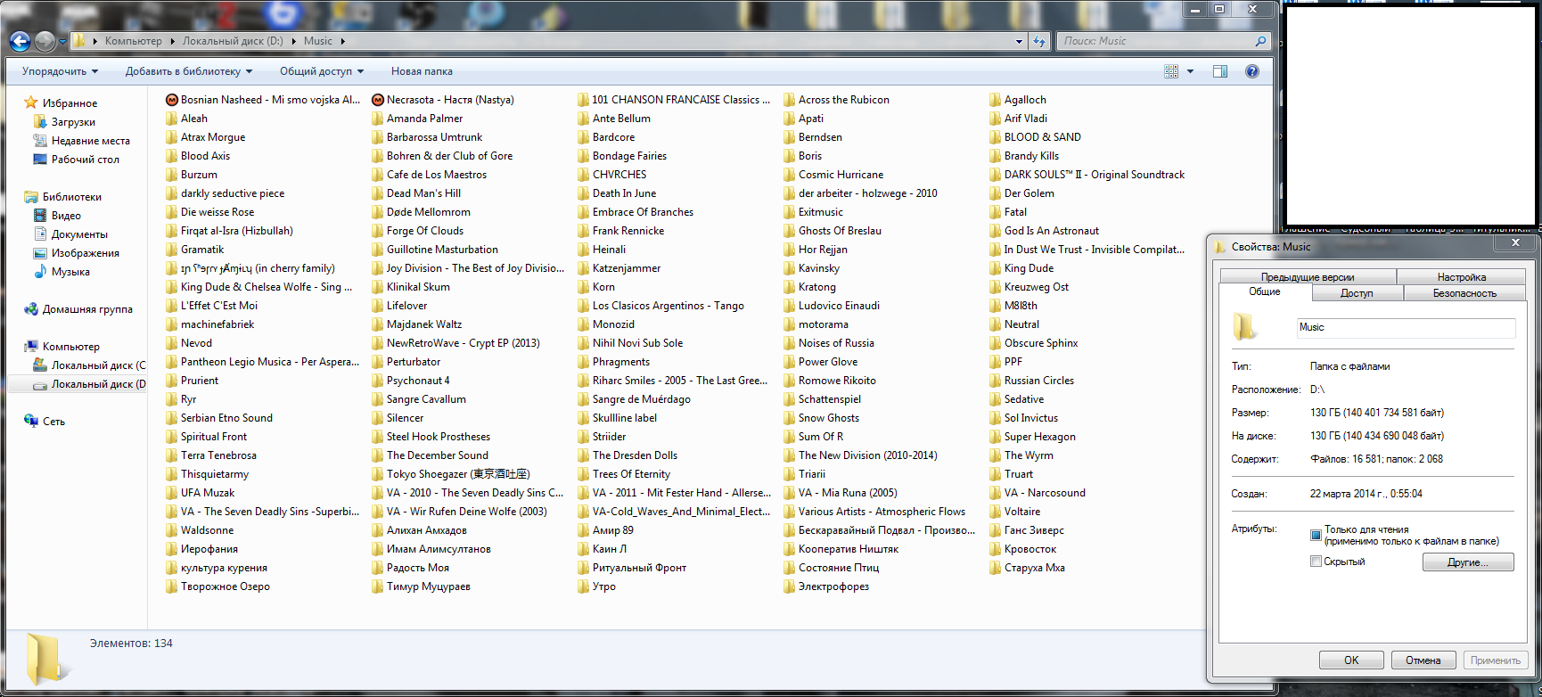Open the address bar history dropdown arrow

click(x=1019, y=41)
